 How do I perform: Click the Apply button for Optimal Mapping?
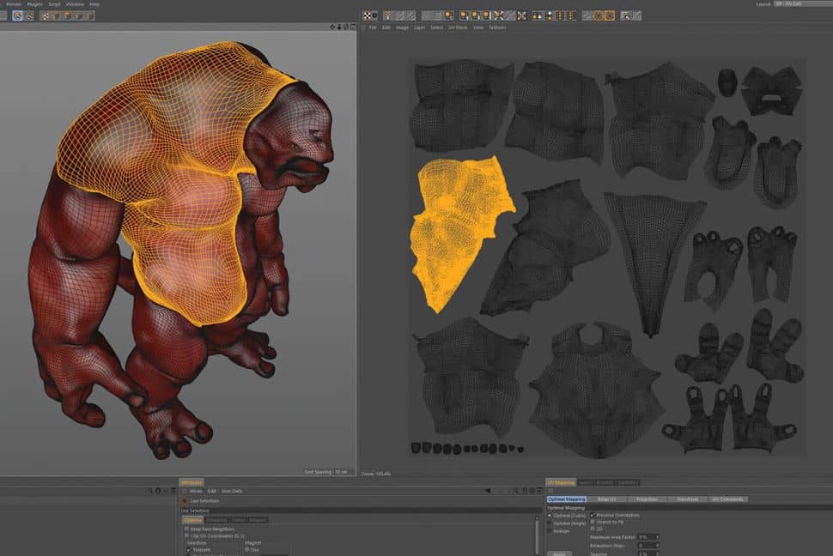558,553
